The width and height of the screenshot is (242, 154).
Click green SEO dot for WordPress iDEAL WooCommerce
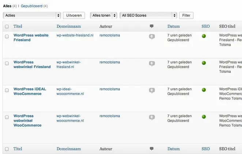point(204,90)
